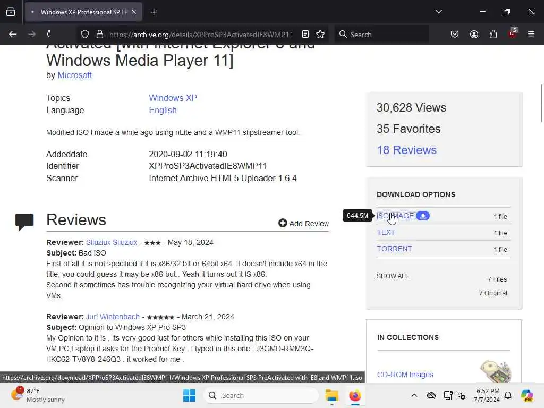This screenshot has width=544, height=408.
Task: Expand the list all tabs chevron
Action: tap(438, 12)
